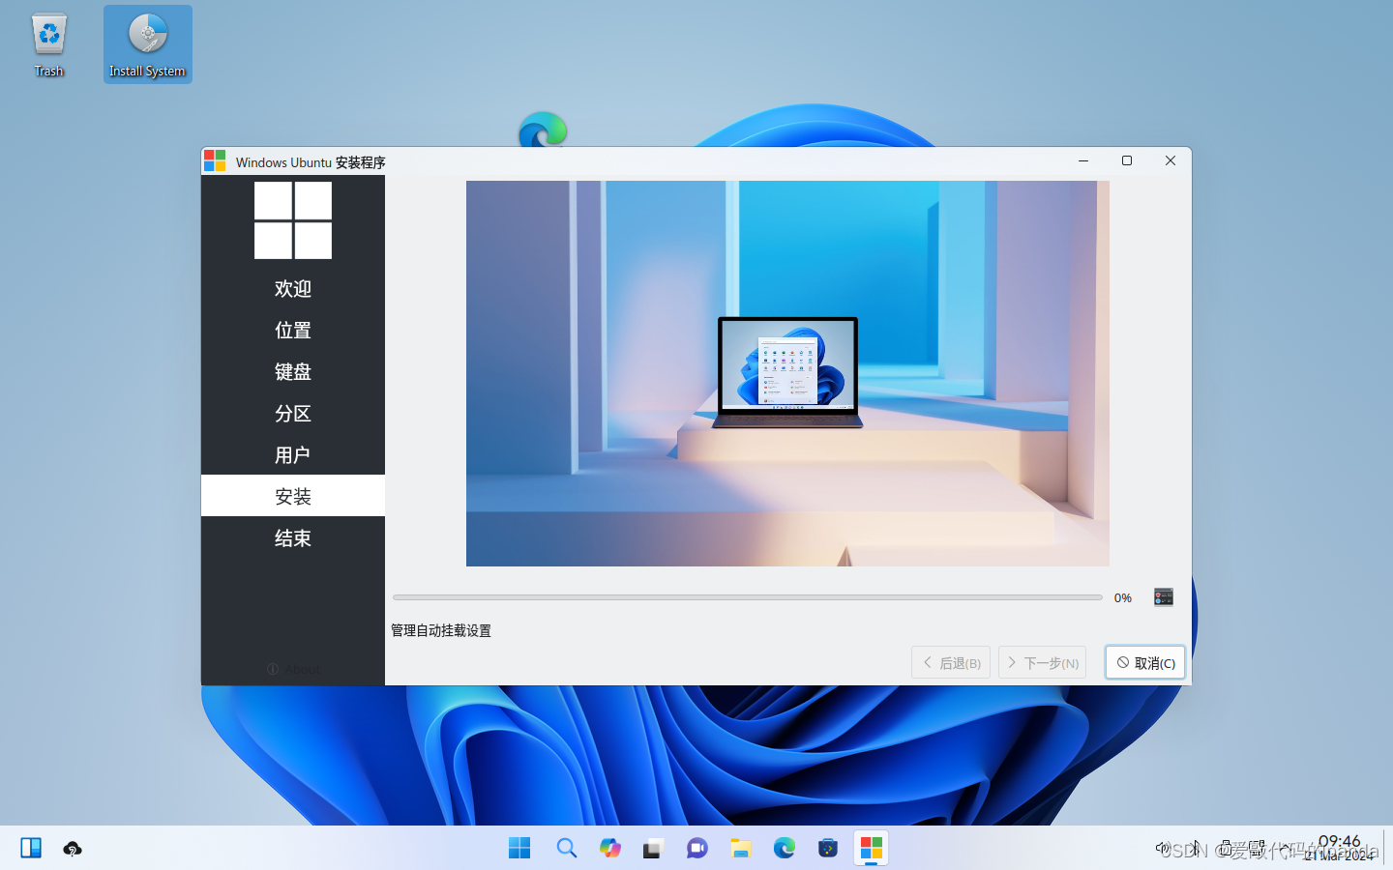Screen dimensions: 1393x870
Task: Open the Store bag icon in the taskbar
Action: click(828, 848)
